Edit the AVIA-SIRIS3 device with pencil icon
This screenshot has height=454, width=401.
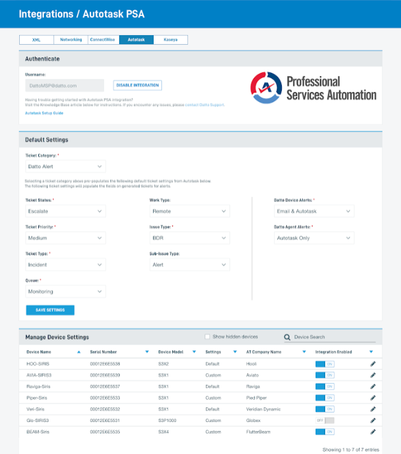pos(373,375)
